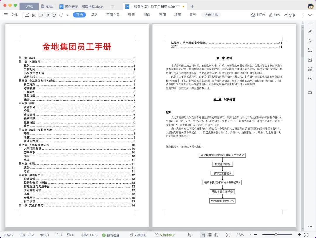Select the flowchart box 接受证件审核
This screenshot has width=316, height=238.
click(222, 164)
